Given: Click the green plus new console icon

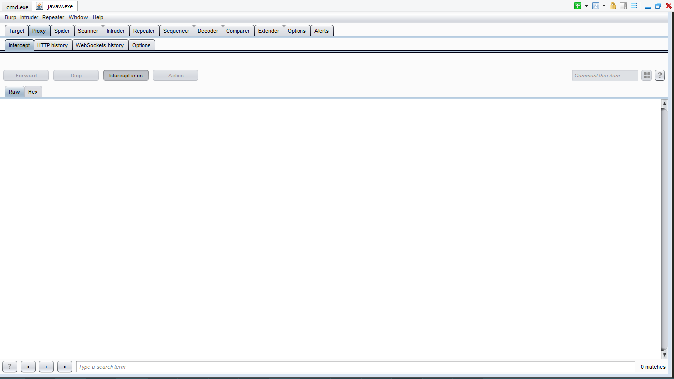Looking at the screenshot, I should pyautogui.click(x=577, y=6).
